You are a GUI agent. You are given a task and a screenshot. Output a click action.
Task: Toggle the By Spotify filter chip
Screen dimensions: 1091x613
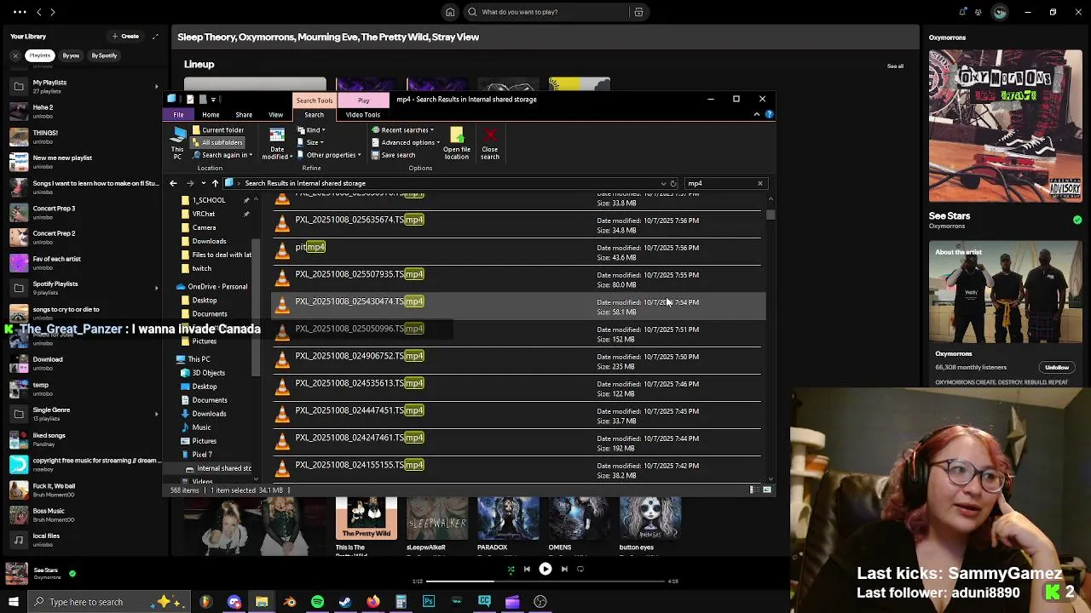click(x=104, y=55)
